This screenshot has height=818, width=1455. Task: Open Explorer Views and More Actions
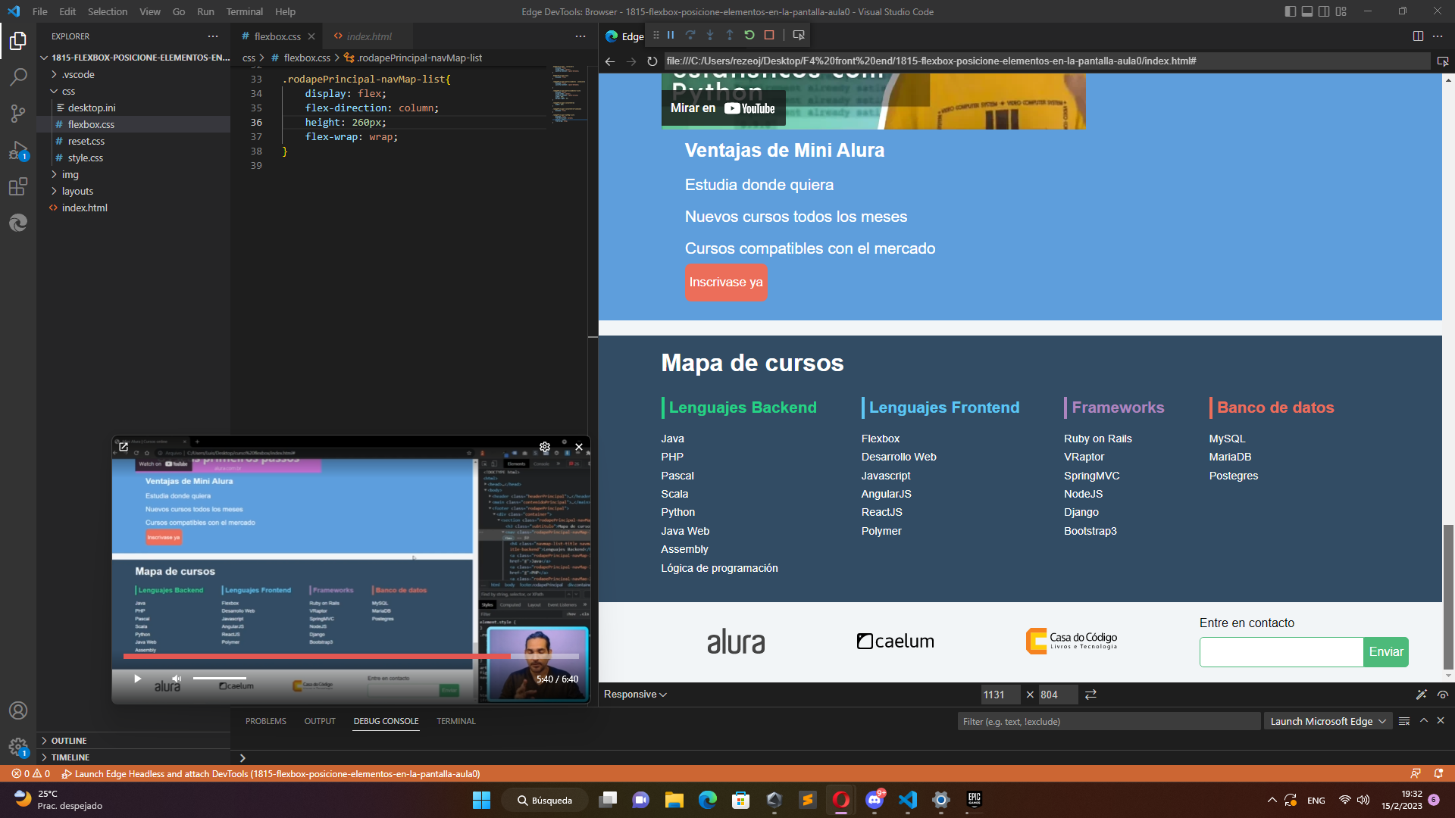pyautogui.click(x=213, y=36)
